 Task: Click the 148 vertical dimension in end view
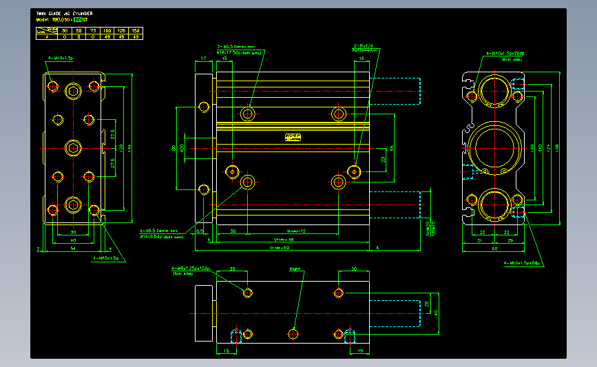click(x=556, y=148)
